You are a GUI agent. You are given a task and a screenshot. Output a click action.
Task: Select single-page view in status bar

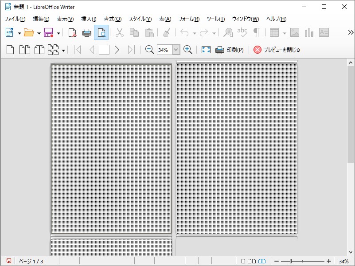243,261
